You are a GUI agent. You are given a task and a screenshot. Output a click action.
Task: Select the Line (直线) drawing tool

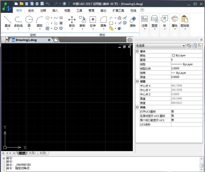point(7,22)
